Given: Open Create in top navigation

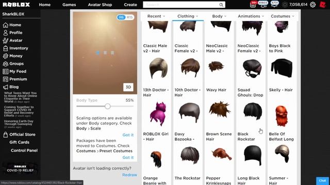Looking at the screenshot, I should point(130,5).
